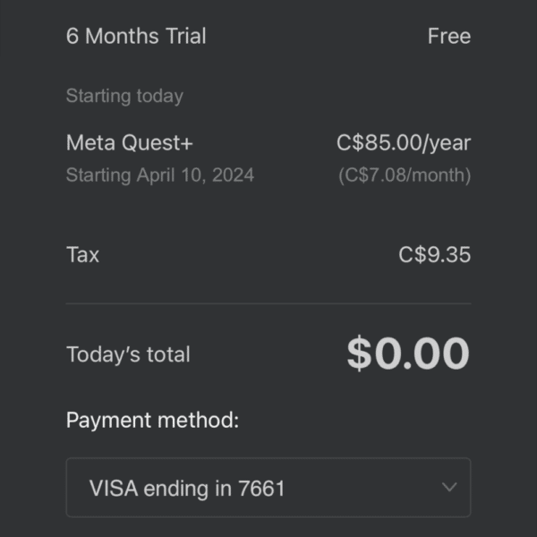
Task: Click the C$7.08/month price note
Action: coord(405,175)
